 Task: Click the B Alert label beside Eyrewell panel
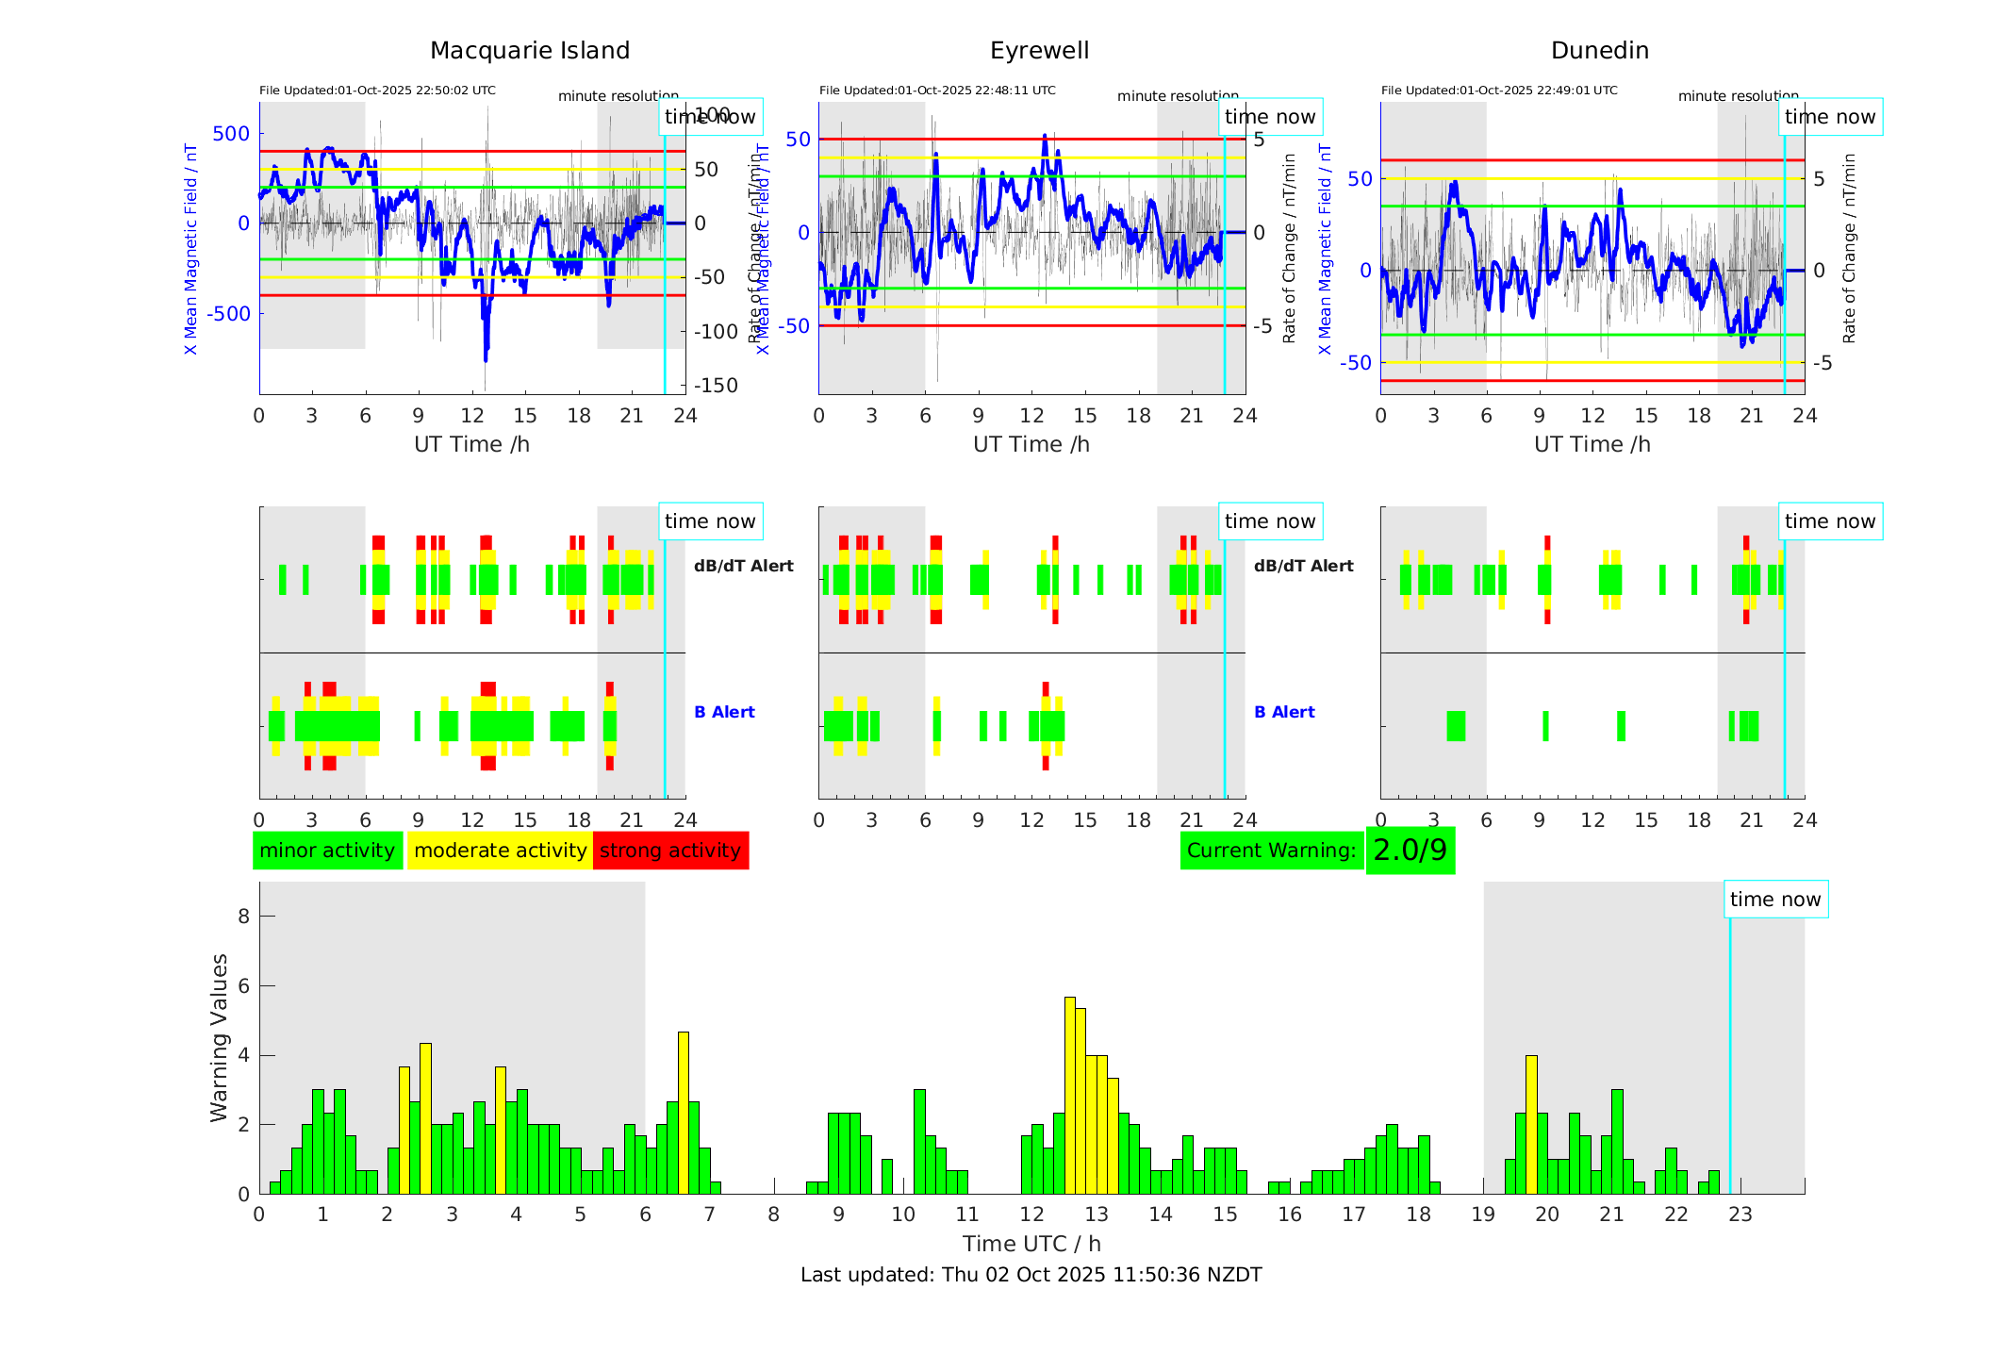(x=1284, y=712)
